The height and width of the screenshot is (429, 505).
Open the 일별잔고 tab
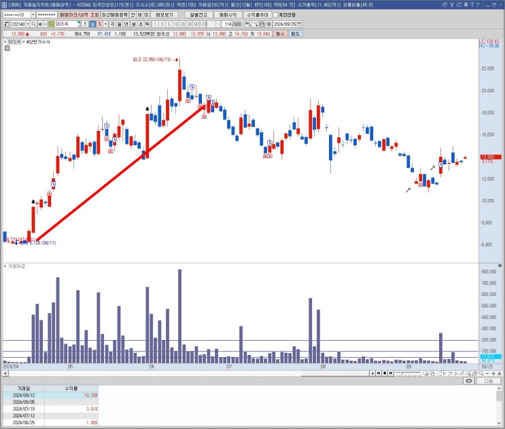(x=198, y=15)
